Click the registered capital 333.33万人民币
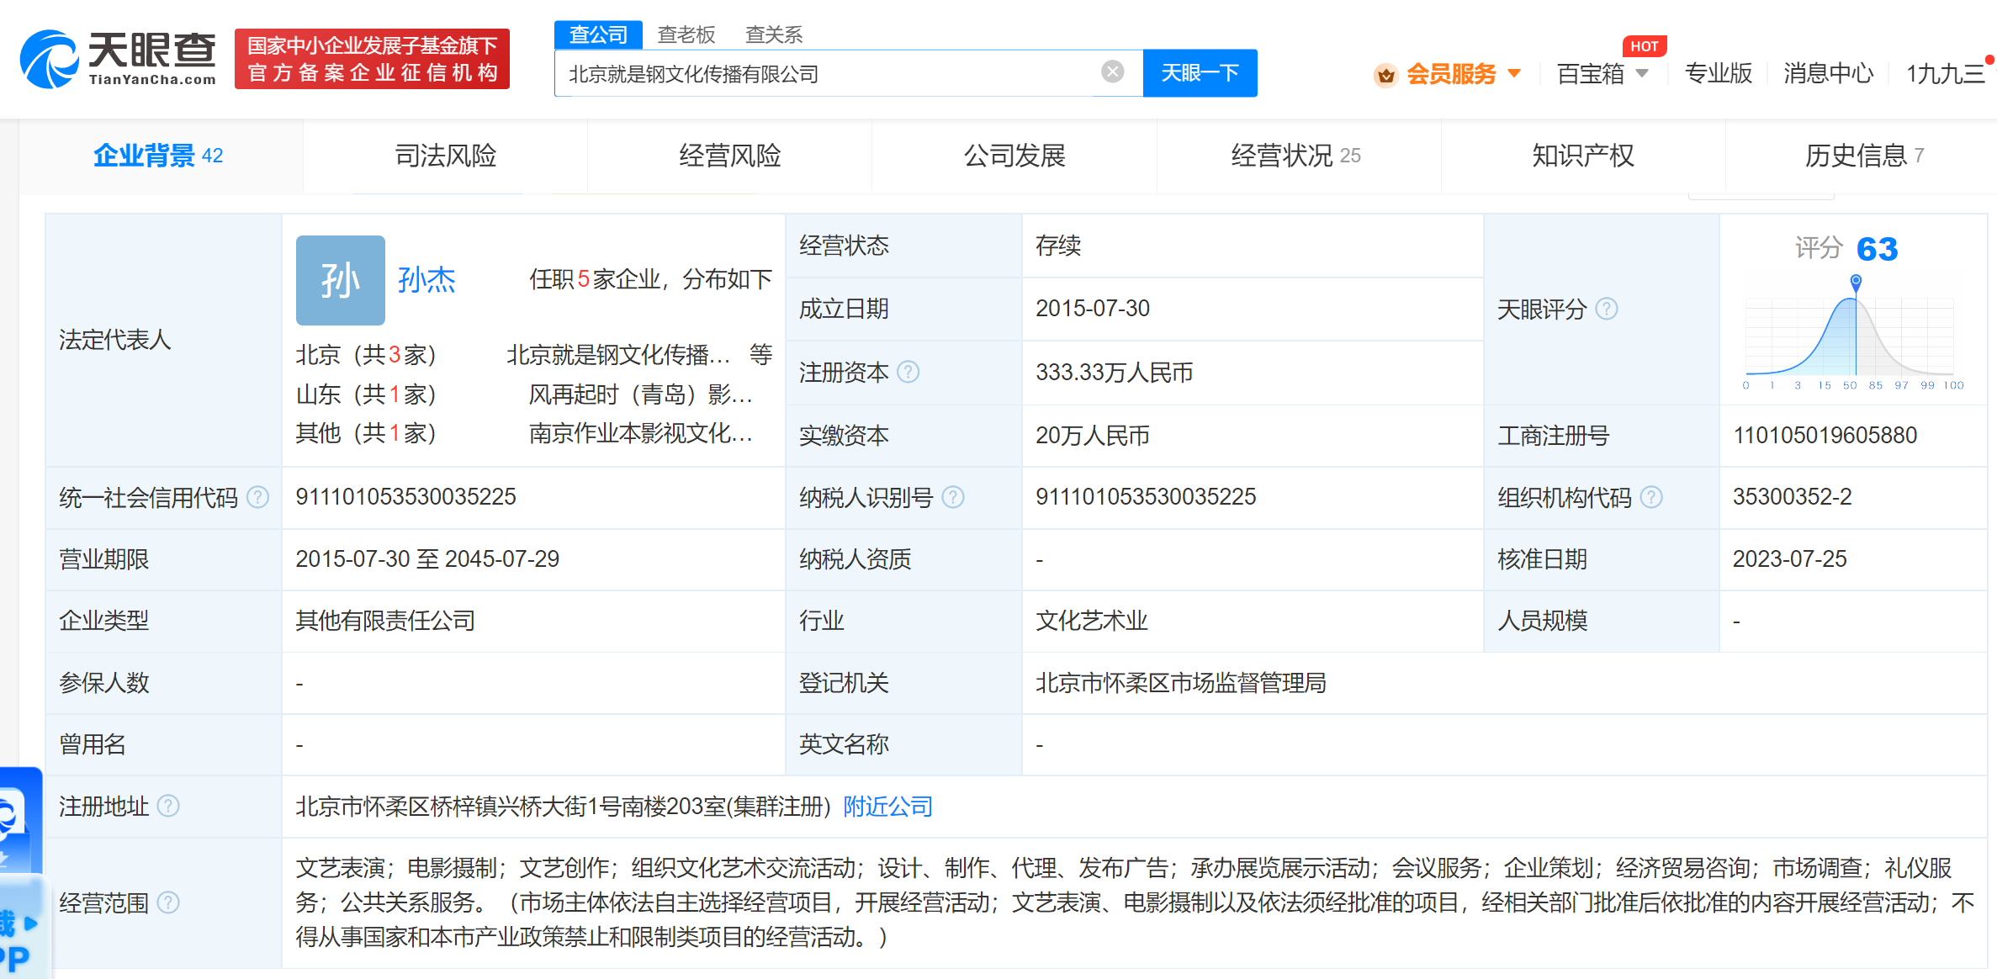1997x979 pixels. [1114, 373]
